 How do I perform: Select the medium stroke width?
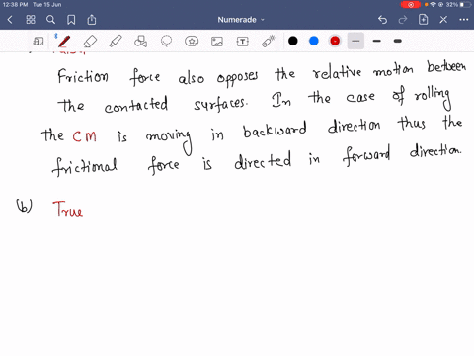pyautogui.click(x=377, y=41)
